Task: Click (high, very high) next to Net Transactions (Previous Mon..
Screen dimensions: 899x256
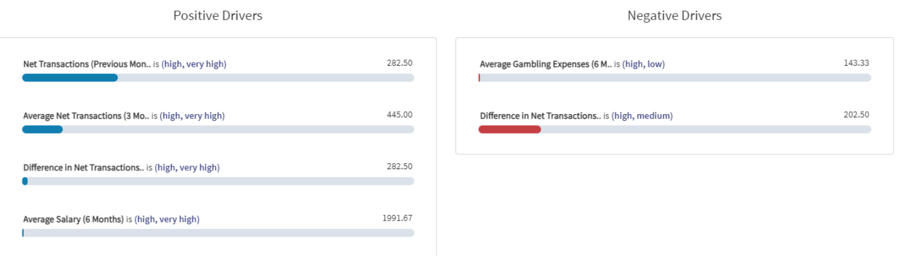Action: 194,64
